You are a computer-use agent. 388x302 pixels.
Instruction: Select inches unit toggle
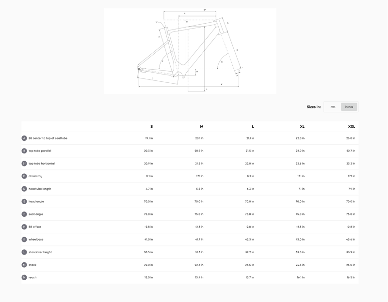349,107
